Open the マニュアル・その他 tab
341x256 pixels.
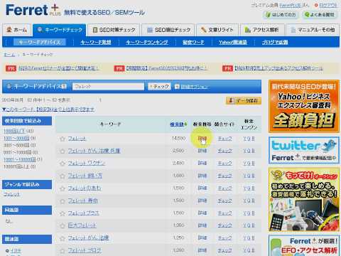tap(313, 30)
